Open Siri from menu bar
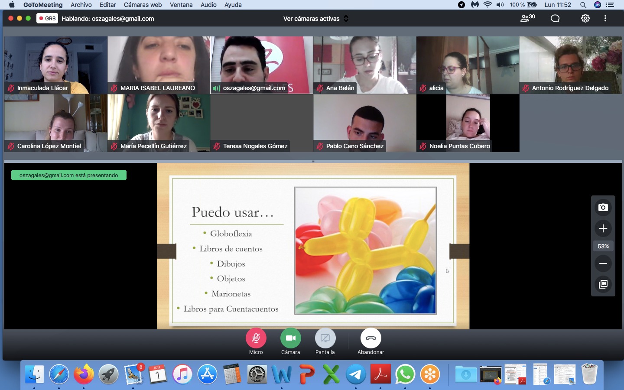624x390 pixels. point(598,5)
